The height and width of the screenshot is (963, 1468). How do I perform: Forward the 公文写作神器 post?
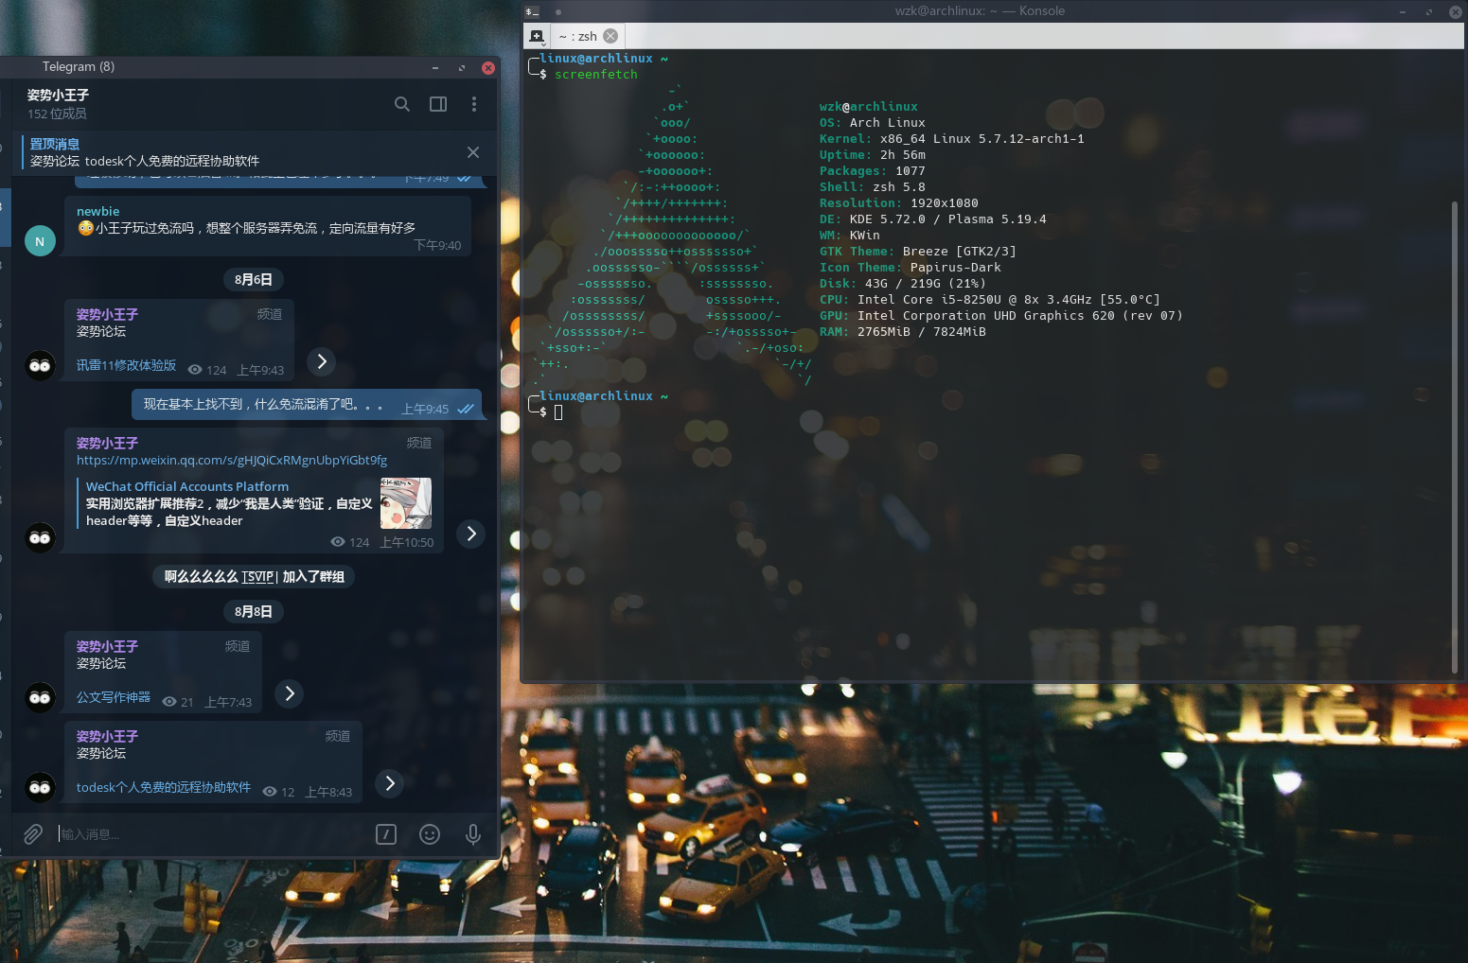click(290, 693)
